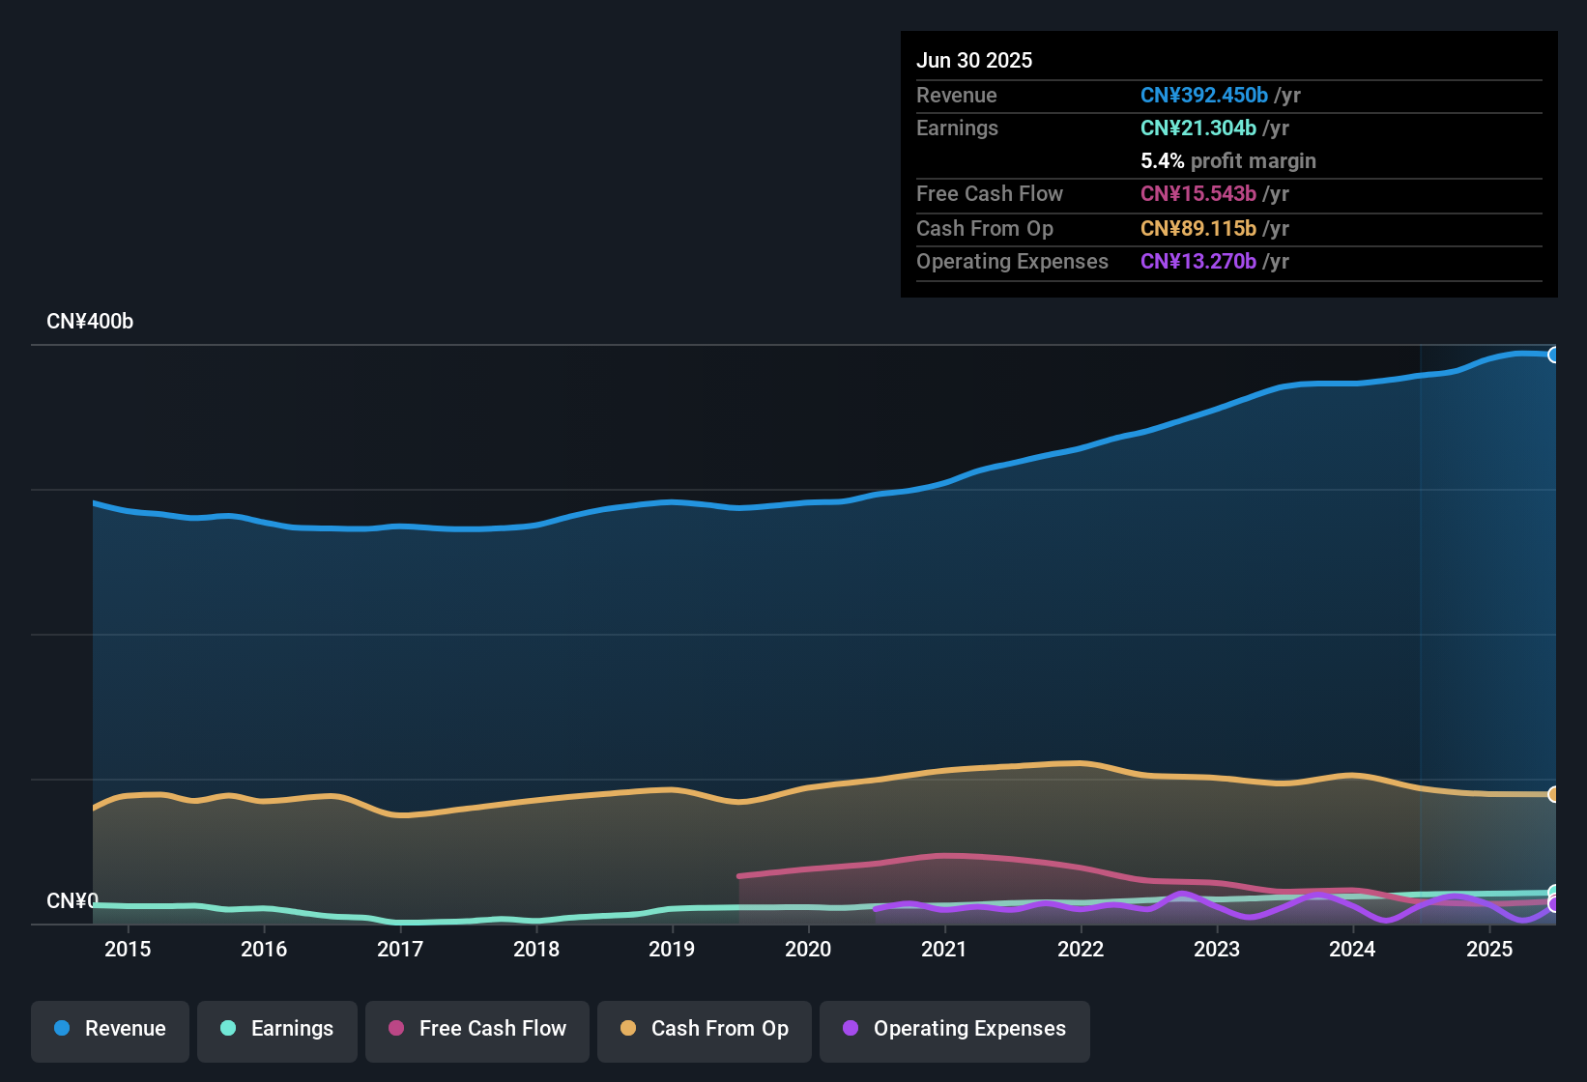Click the blue Revenue legend dot icon
This screenshot has height=1082, width=1587.
tap(61, 1029)
